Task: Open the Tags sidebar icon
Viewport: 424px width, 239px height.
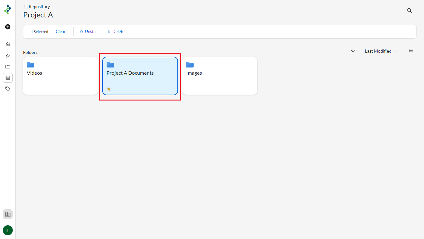Action: coord(8,89)
